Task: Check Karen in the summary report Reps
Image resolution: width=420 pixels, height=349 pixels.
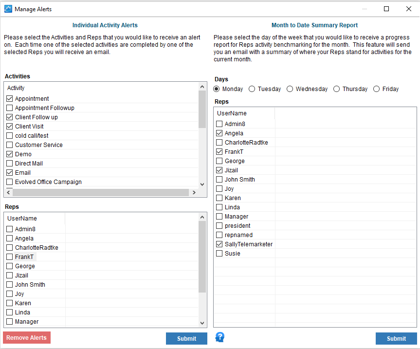Action: tap(219, 198)
